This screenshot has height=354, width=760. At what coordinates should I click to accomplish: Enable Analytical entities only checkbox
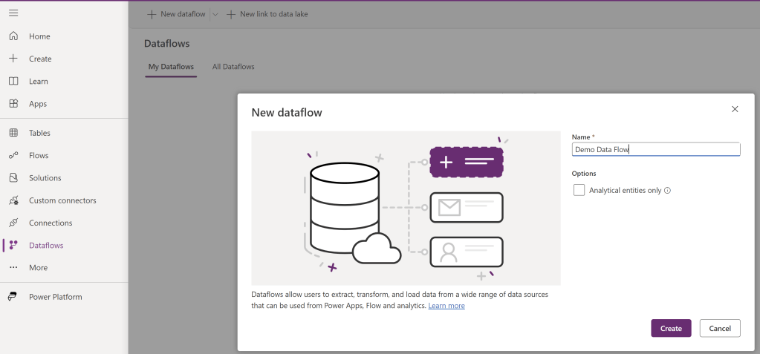[x=579, y=191]
